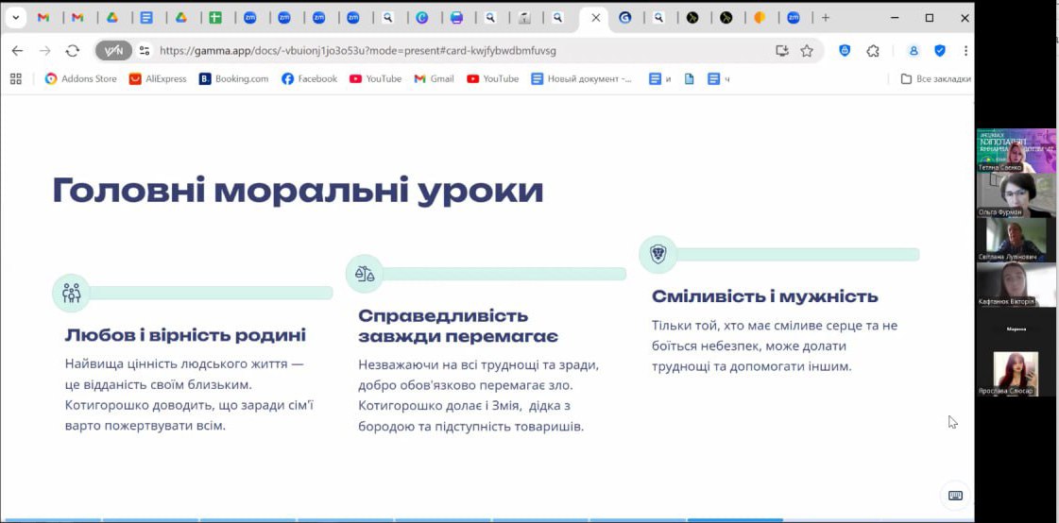The width and height of the screenshot is (1059, 523).
Task: Open the apps grid in bookmarks bar
Action: tap(15, 79)
